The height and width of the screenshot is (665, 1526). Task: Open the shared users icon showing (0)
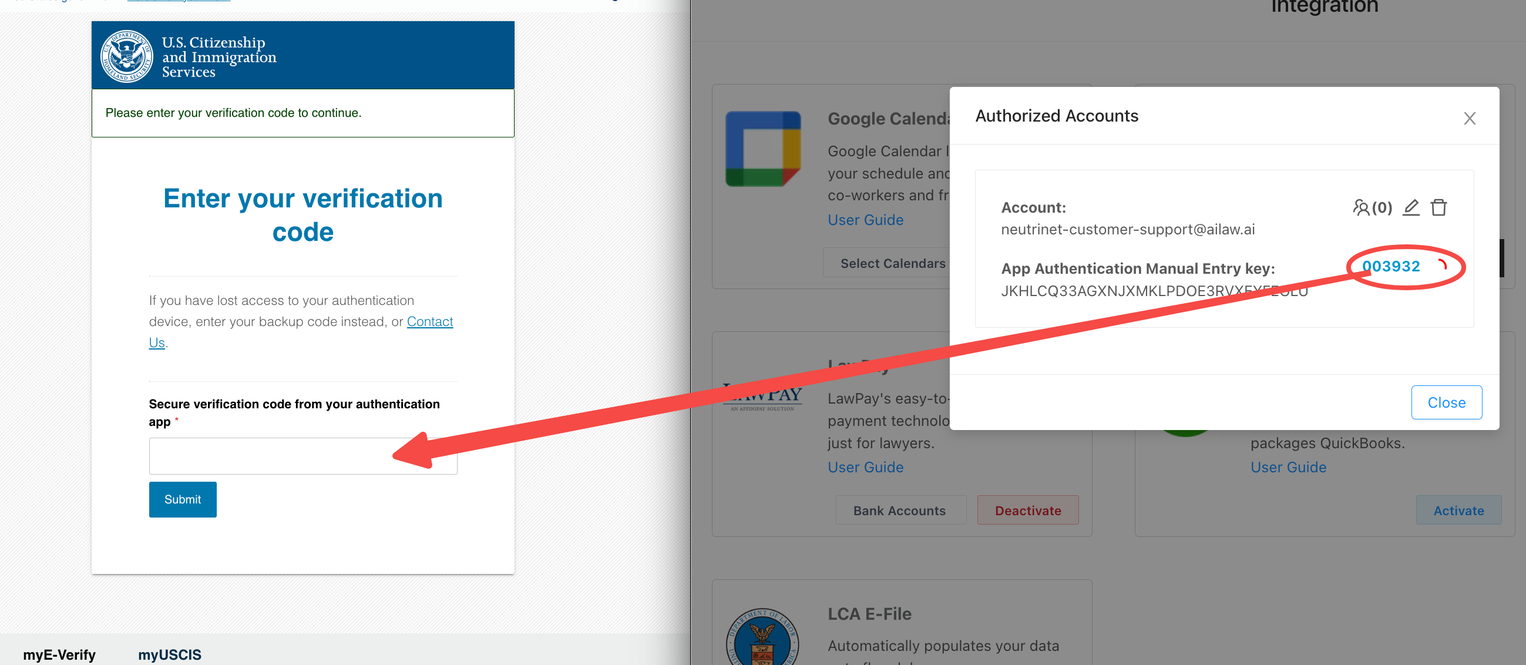tap(1372, 207)
